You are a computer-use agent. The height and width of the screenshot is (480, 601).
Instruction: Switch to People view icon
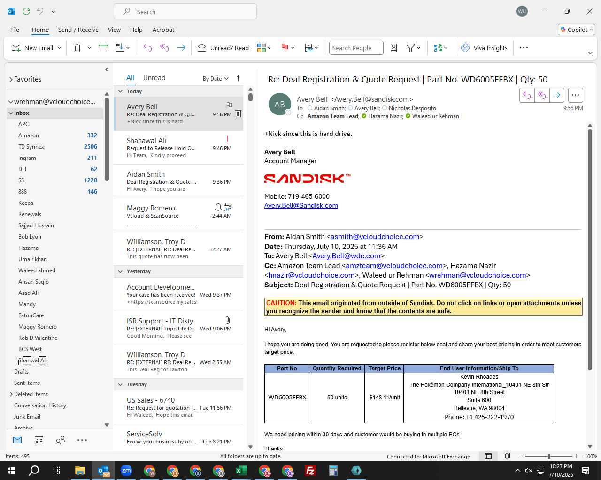[x=60, y=440]
